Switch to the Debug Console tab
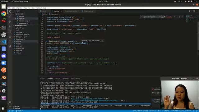 [x=75, y=78]
